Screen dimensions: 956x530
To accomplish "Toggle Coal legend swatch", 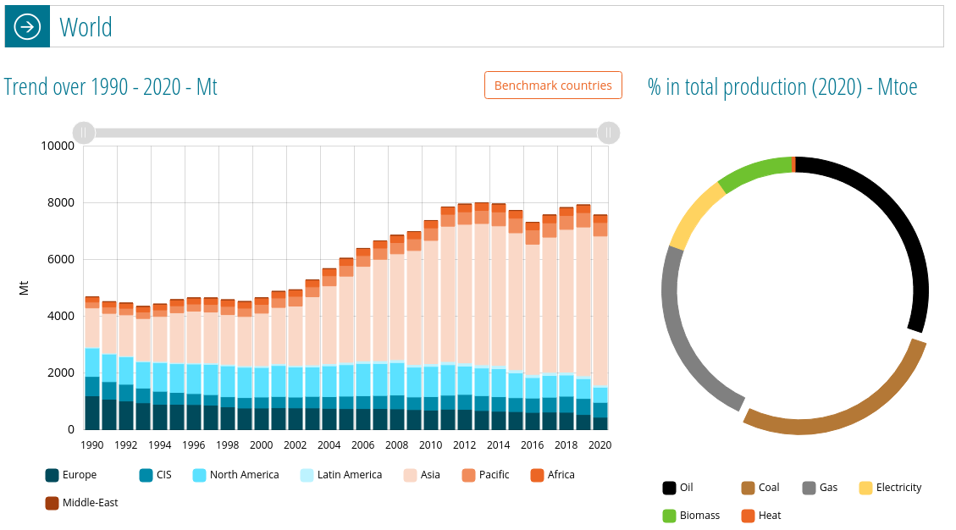I will 748,488.
